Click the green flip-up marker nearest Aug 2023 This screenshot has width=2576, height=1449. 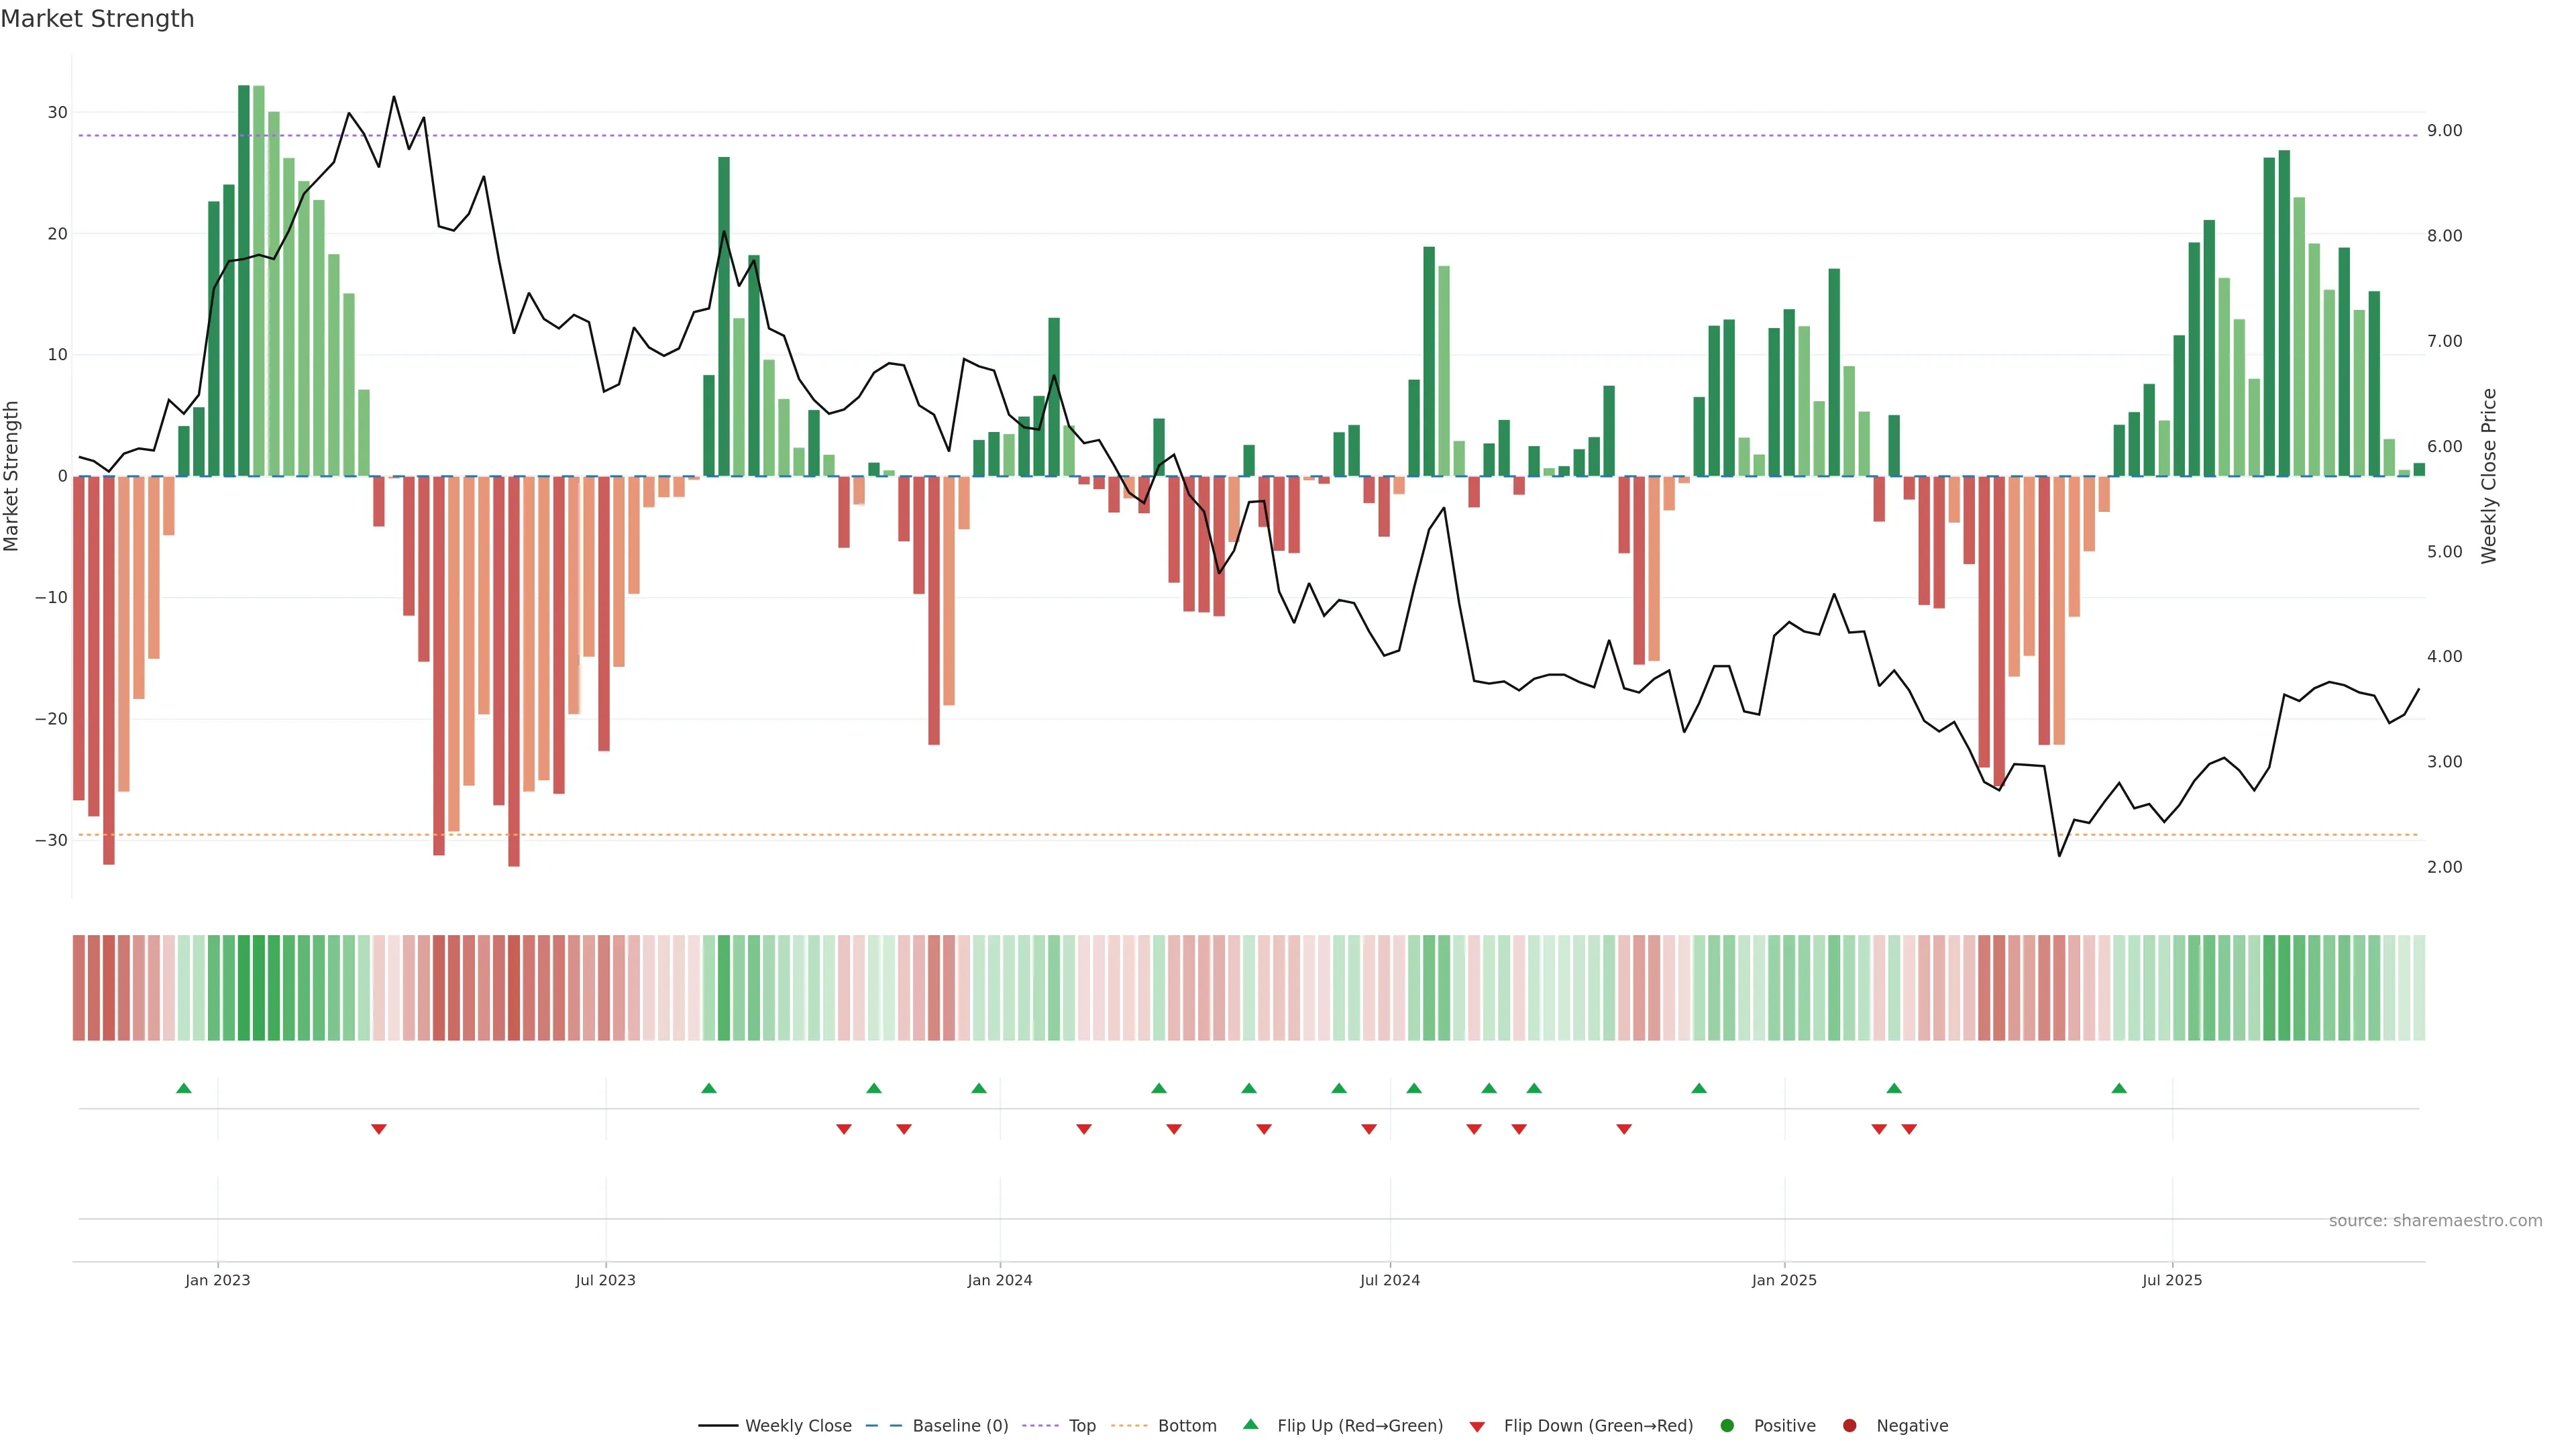(x=708, y=1088)
